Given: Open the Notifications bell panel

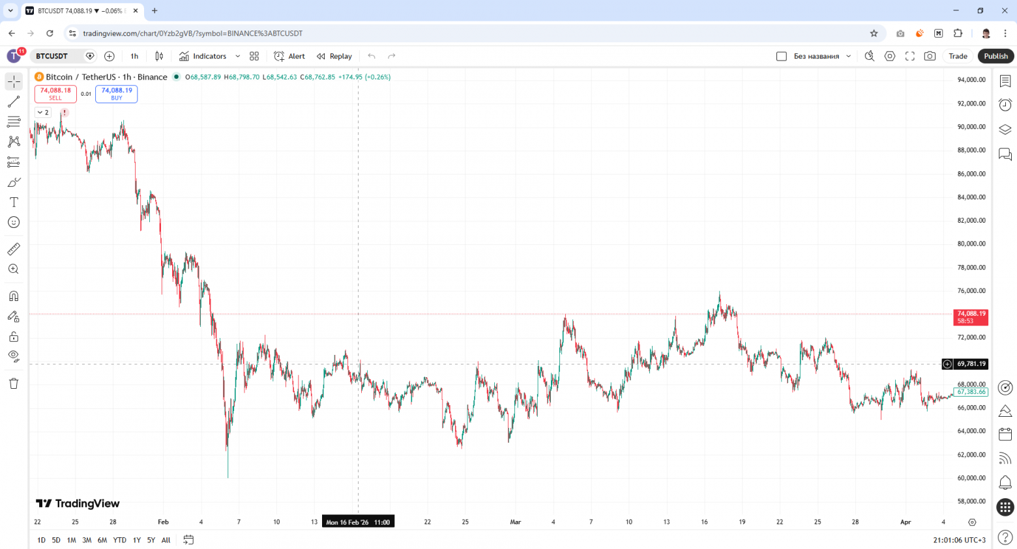Looking at the screenshot, I should tap(1005, 483).
